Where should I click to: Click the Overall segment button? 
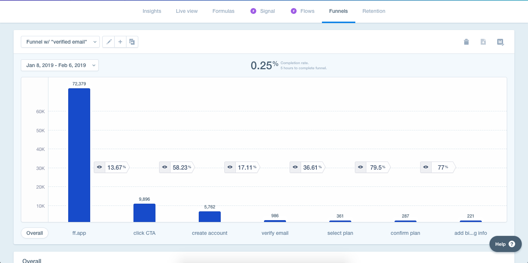[35, 233]
